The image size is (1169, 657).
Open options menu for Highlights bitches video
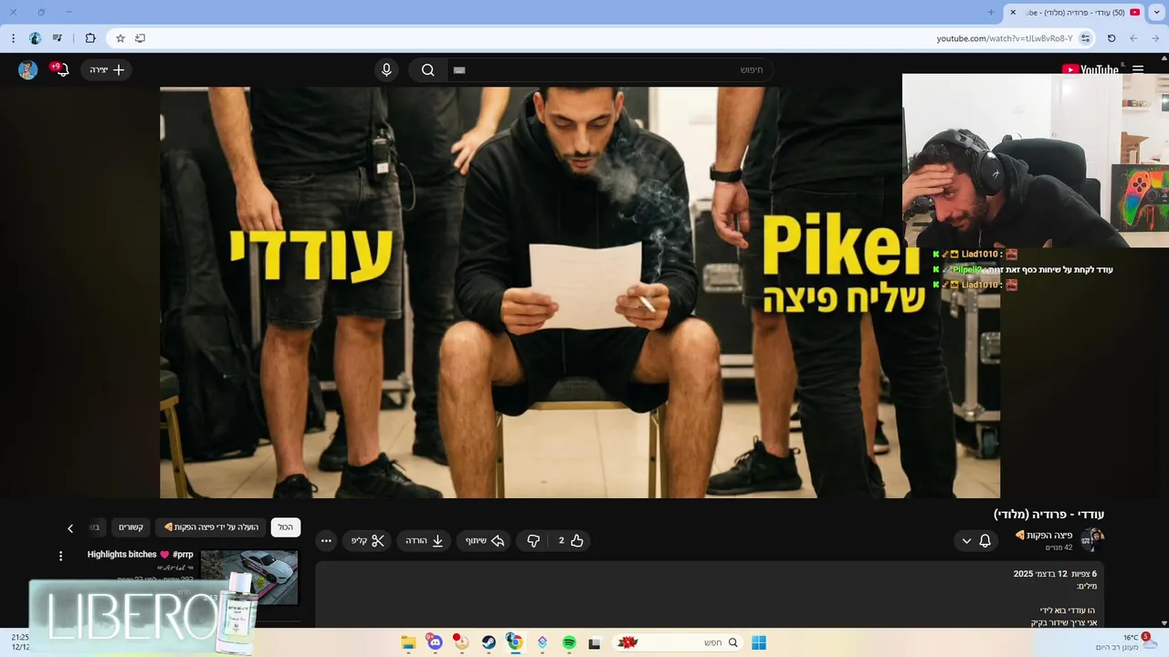(x=61, y=556)
